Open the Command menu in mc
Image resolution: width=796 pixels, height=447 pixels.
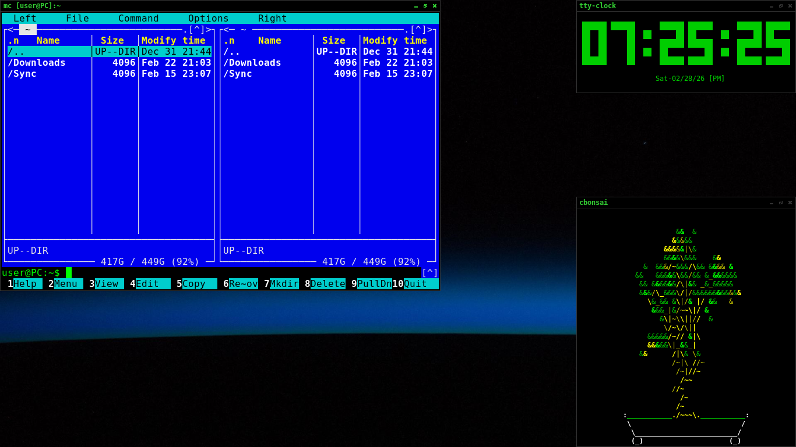(139, 19)
